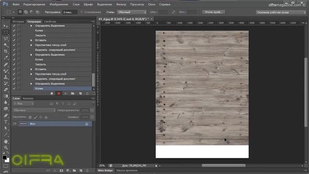The image size is (309, 174).
Task: Select the Lasso tool
Action: tap(6, 39)
